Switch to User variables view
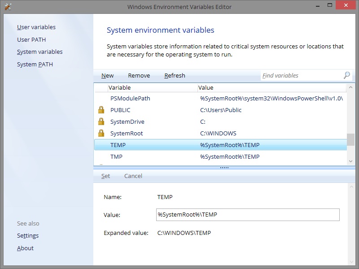The width and height of the screenshot is (359, 269). tap(36, 27)
